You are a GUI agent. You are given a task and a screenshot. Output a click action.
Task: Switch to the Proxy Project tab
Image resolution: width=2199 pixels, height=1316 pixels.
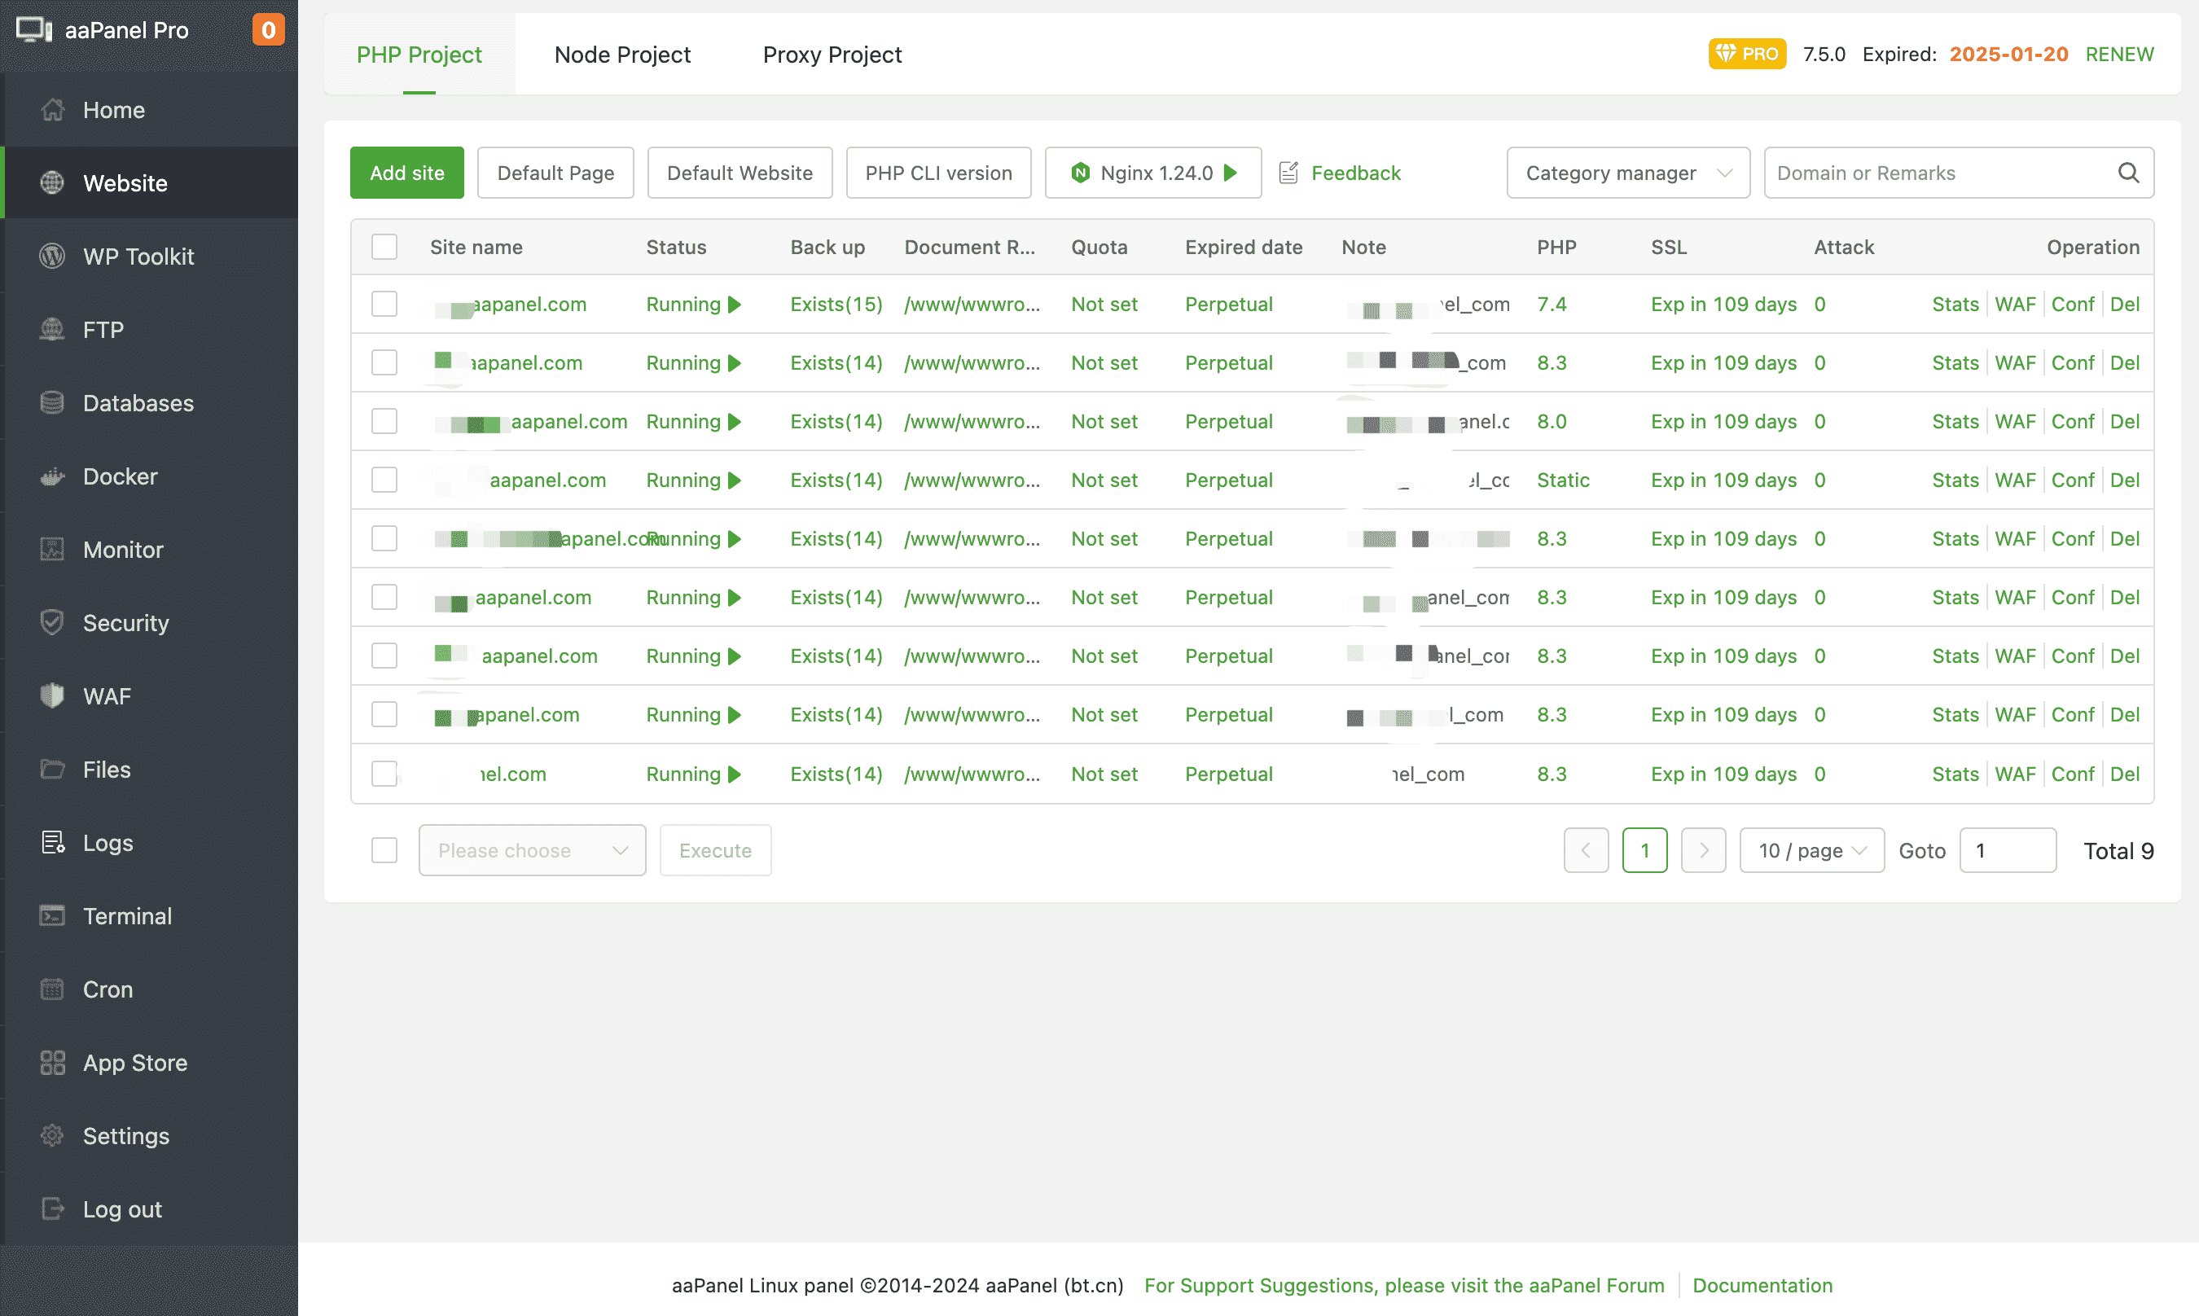[x=832, y=55]
